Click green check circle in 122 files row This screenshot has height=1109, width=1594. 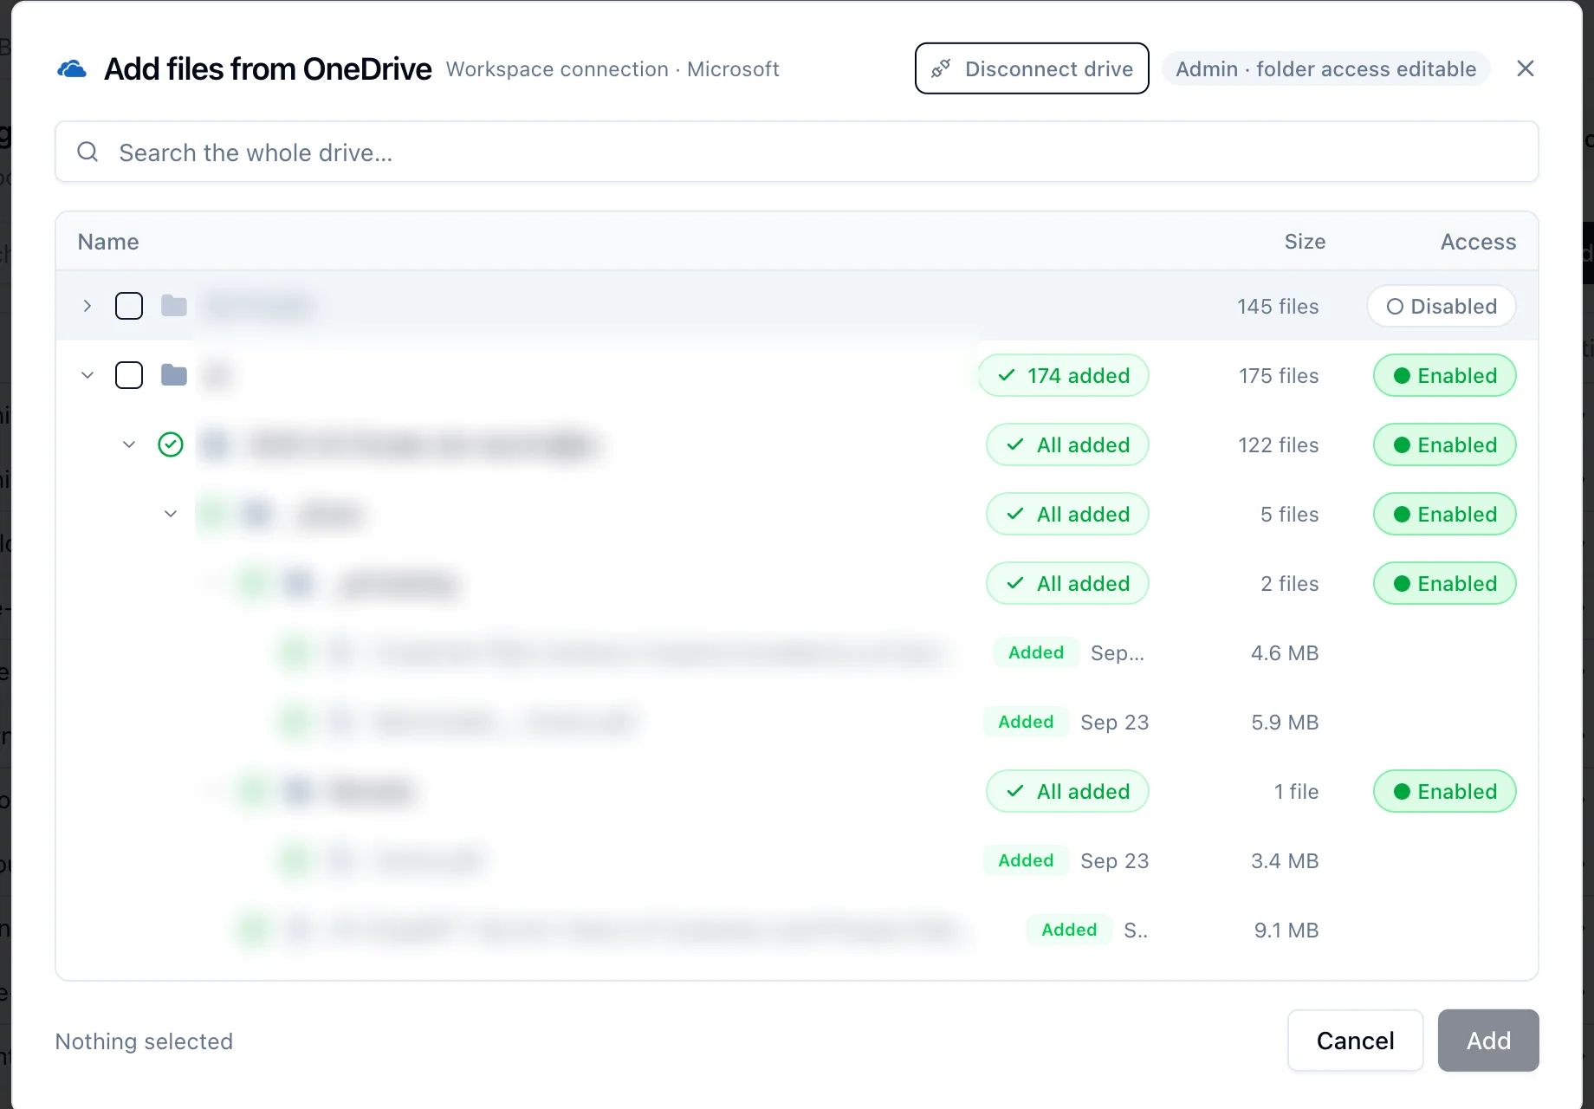click(x=171, y=444)
